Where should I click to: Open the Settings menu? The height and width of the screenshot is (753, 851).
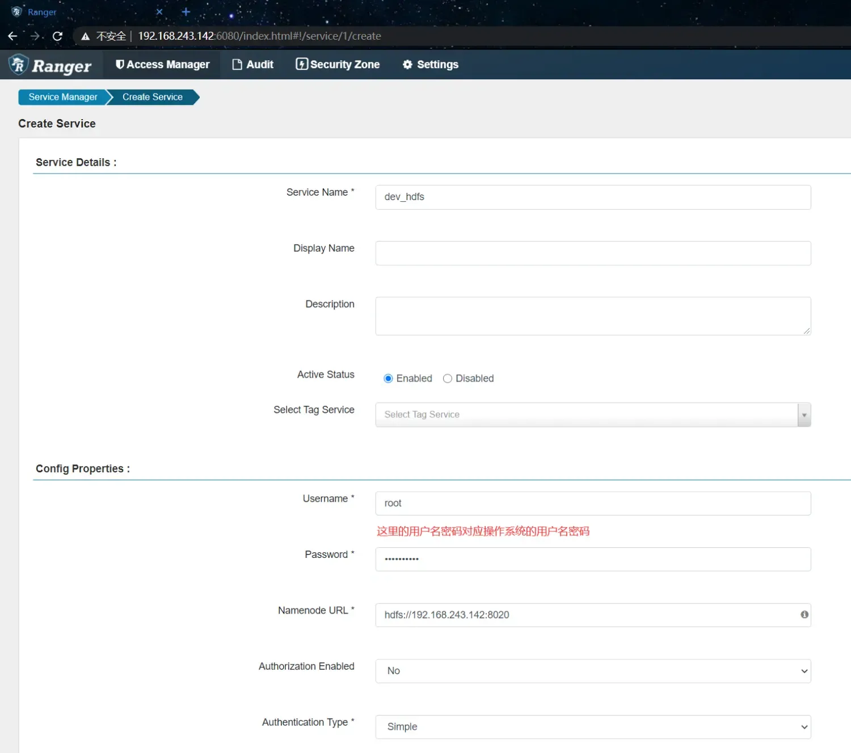point(431,65)
